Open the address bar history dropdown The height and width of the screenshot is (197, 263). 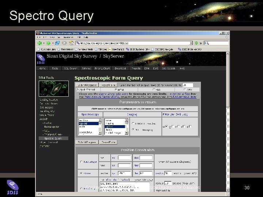[191, 43]
